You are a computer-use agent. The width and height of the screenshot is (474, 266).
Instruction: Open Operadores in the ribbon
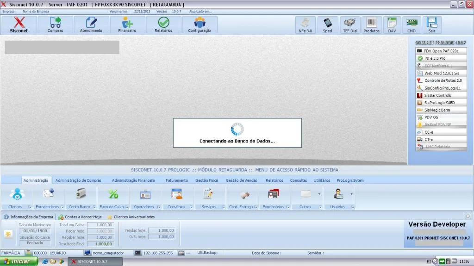(x=145, y=195)
